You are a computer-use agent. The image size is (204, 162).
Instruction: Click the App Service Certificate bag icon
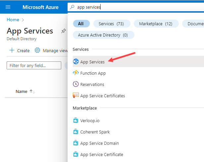[x=76, y=154]
